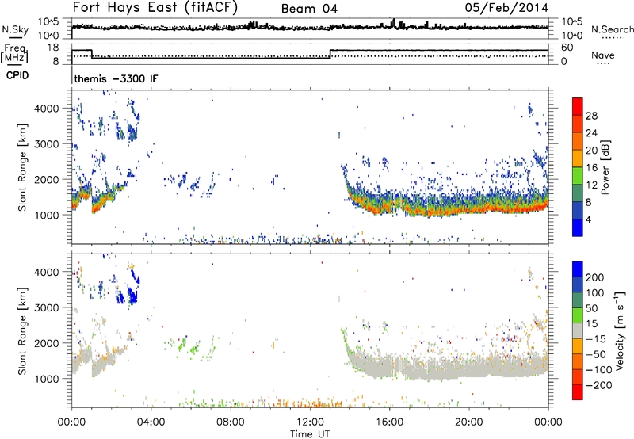Image resolution: width=634 pixels, height=439 pixels.
Task: Click the left '10^5' noise axis value
Action: coord(48,22)
